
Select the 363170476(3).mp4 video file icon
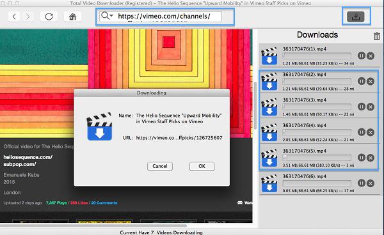point(269,107)
